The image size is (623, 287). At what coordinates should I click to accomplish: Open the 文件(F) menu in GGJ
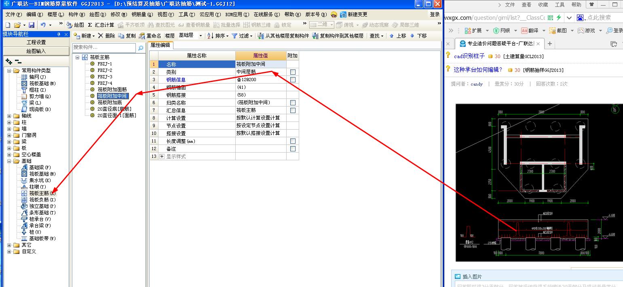pos(14,15)
